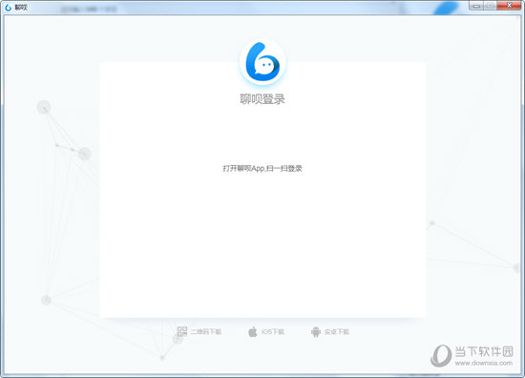Minimize the 聊呗 window
The width and height of the screenshot is (525, 378).
476,6
